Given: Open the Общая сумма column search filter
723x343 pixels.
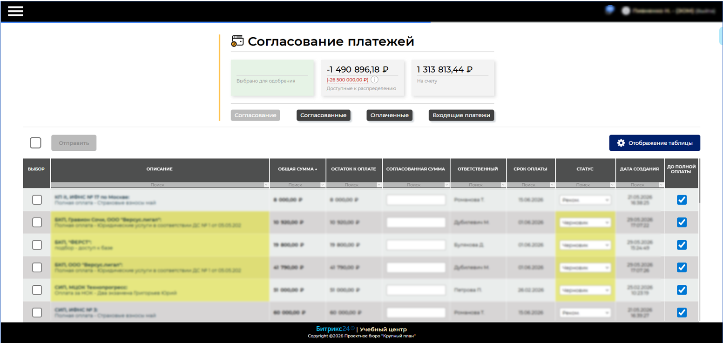Looking at the screenshot, I should tap(298, 185).
